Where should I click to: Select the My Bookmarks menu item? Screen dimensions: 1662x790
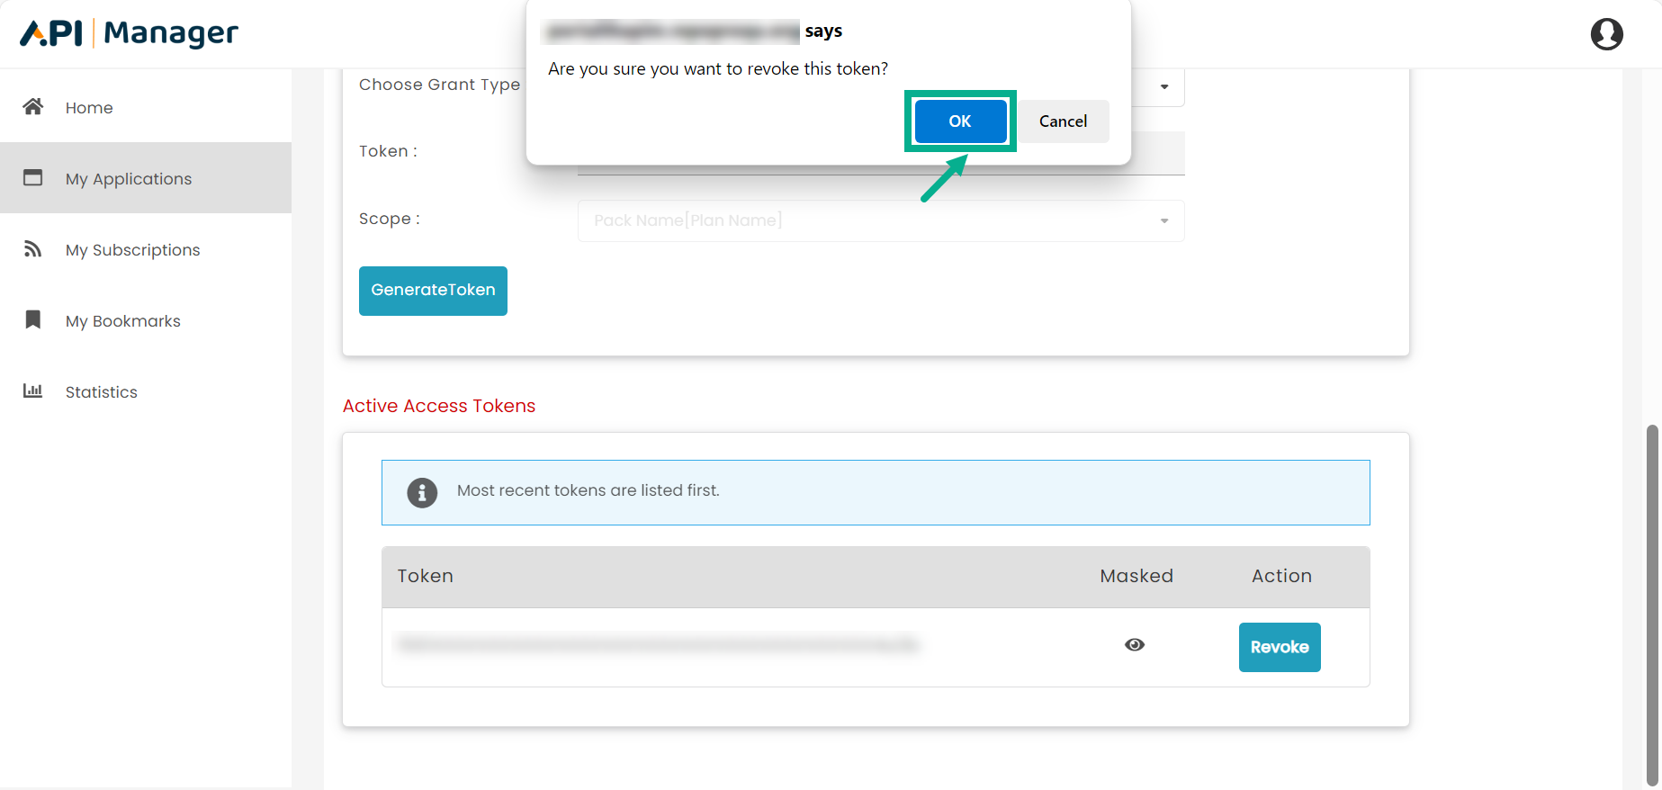point(122,321)
